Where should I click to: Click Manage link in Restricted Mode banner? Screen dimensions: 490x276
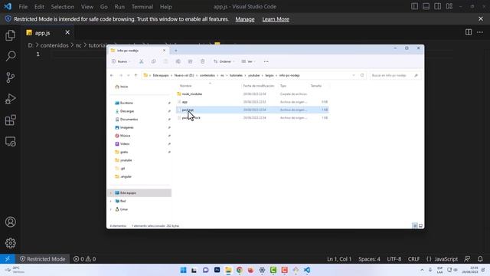click(x=245, y=19)
